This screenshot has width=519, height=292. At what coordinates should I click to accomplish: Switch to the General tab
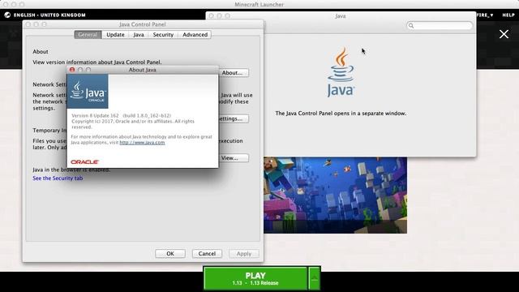click(x=88, y=34)
